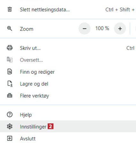Select Avslutt to quit the browser
The image size is (136, 147).
[x=68, y=138]
